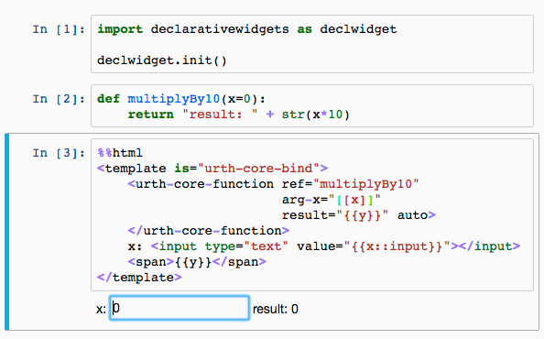Click the return statement line in cell 2
Screen dimensions: 544x339
point(239,115)
